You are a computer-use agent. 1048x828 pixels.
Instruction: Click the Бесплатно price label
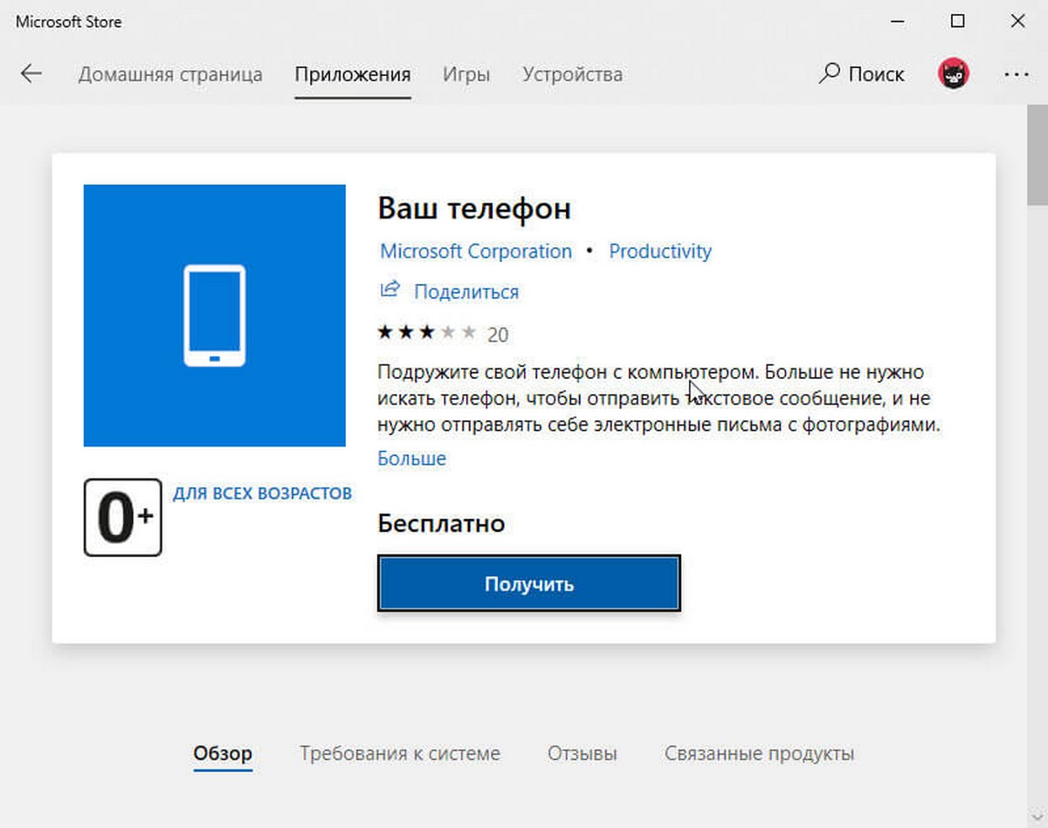[x=441, y=524]
